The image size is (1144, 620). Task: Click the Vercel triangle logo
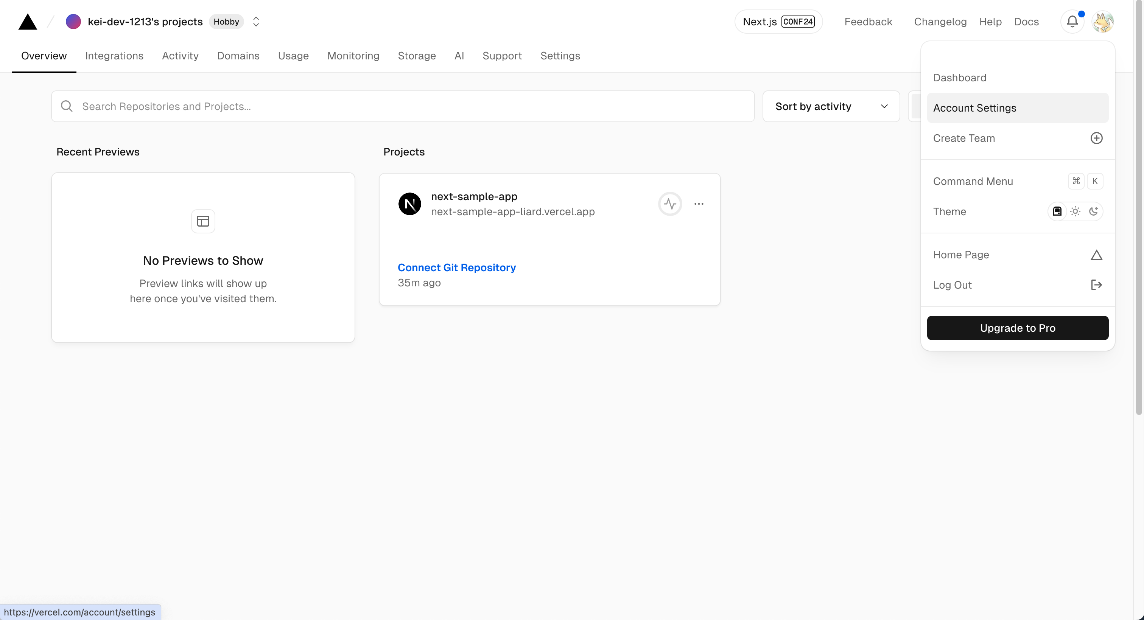28,22
